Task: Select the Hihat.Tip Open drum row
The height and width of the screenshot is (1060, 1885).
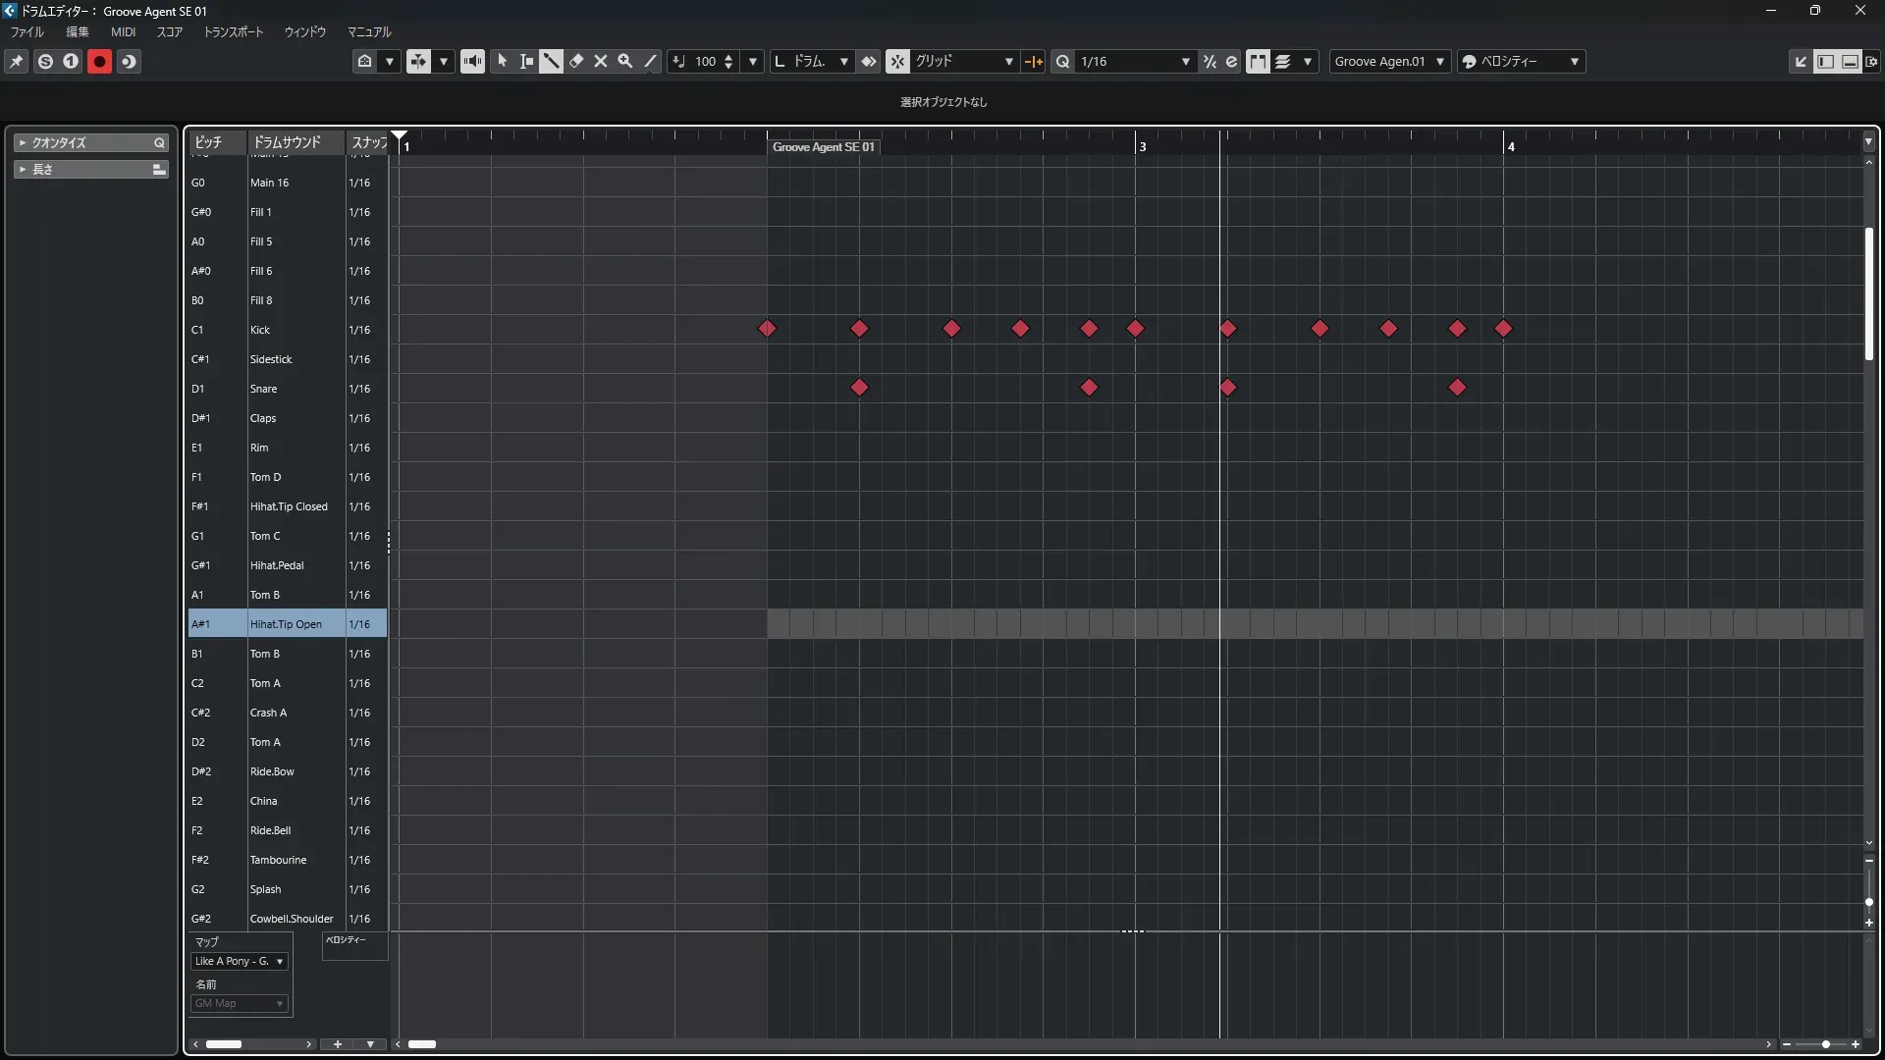Action: 286,624
